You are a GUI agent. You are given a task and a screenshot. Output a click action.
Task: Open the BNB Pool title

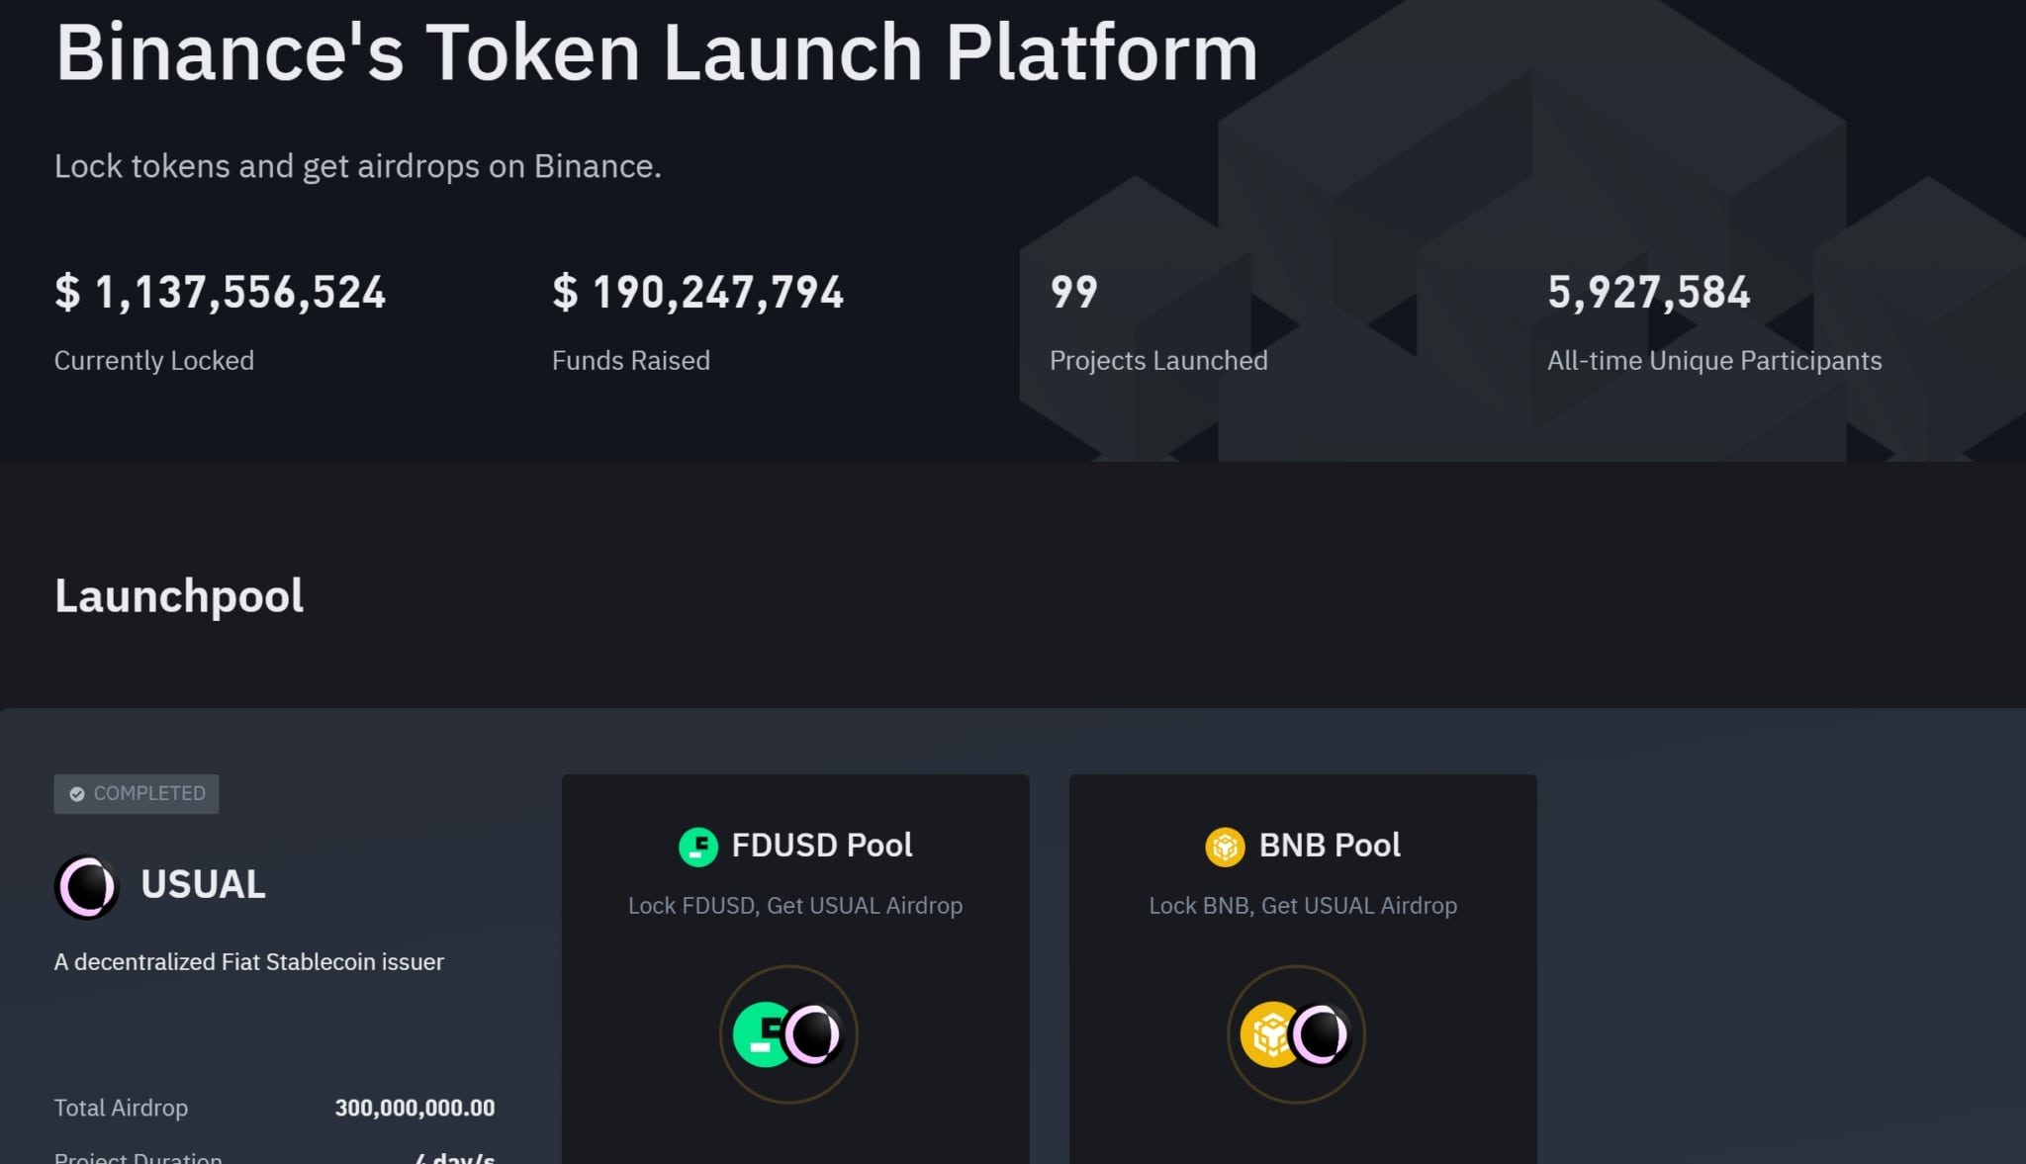click(x=1330, y=846)
